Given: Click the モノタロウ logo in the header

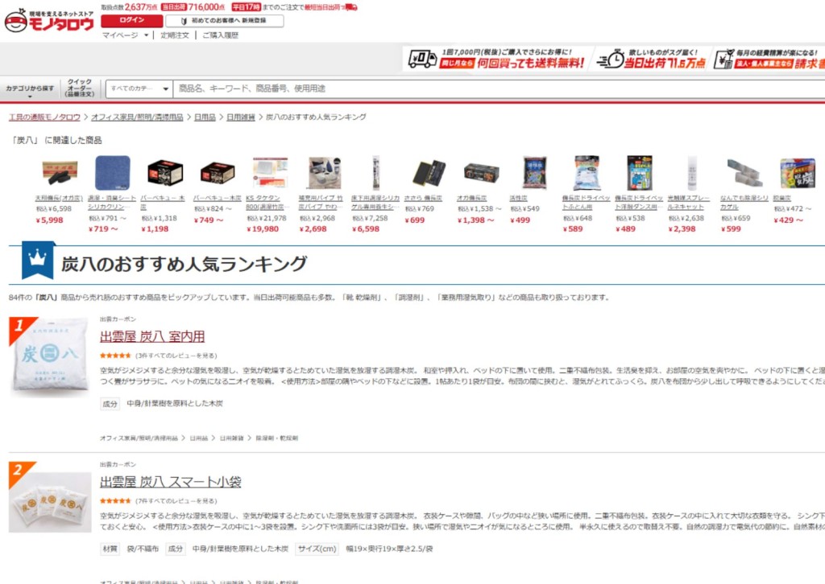Looking at the screenshot, I should (49, 22).
